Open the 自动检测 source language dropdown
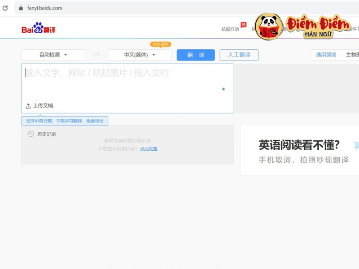 click(53, 55)
